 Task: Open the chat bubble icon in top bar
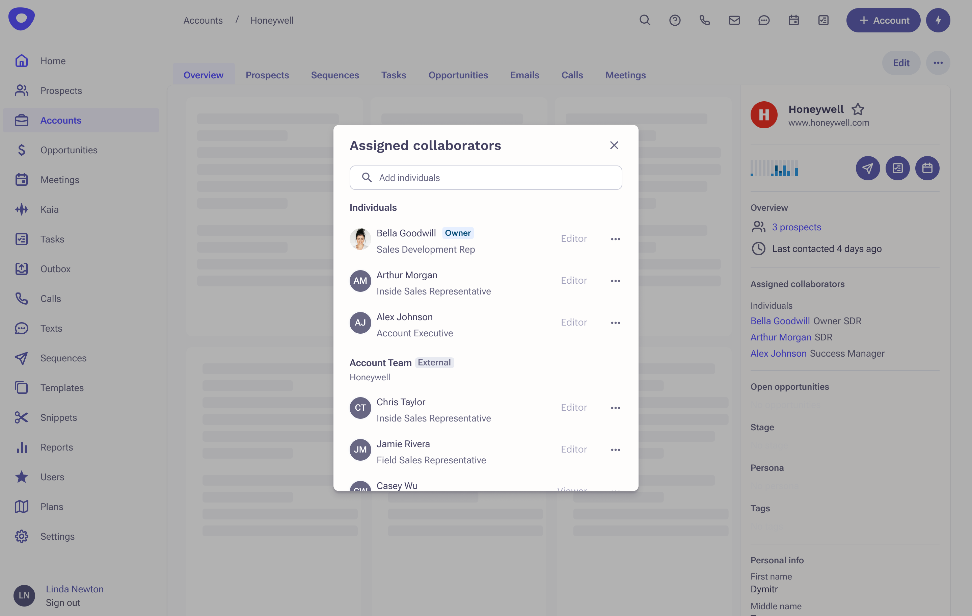(x=764, y=20)
